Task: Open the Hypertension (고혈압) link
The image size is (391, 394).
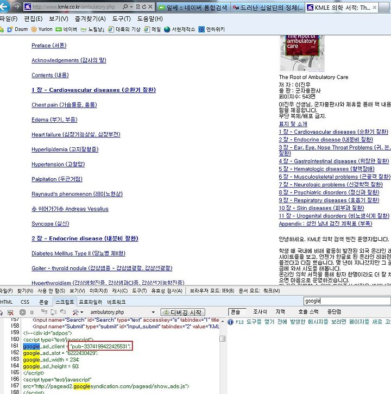Action: 58,164
